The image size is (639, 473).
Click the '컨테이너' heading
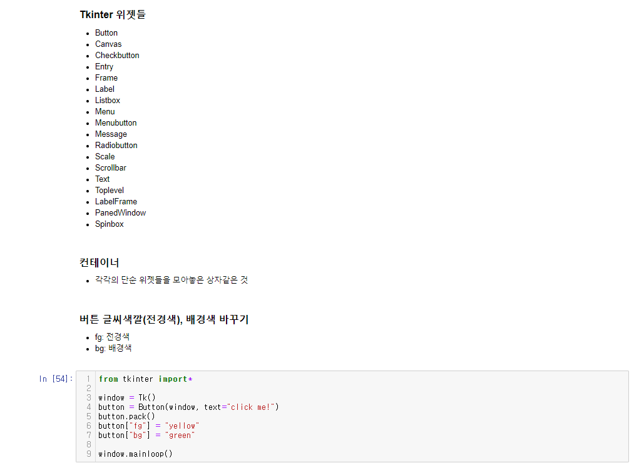(x=100, y=262)
